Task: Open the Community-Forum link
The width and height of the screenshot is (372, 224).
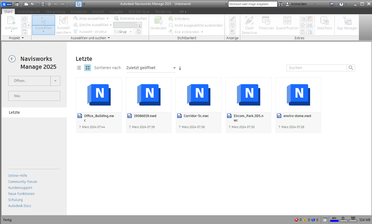Action: [x=23, y=182]
